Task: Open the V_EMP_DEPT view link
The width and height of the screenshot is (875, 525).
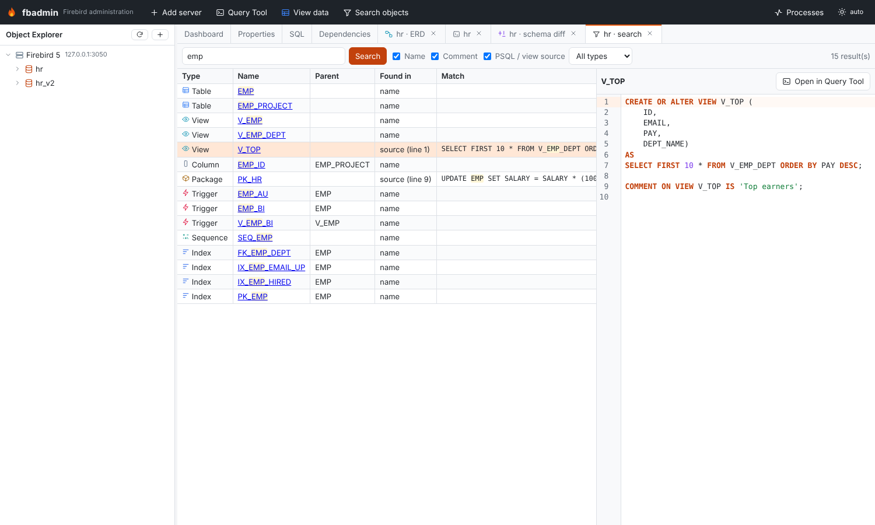Action: pyautogui.click(x=262, y=135)
